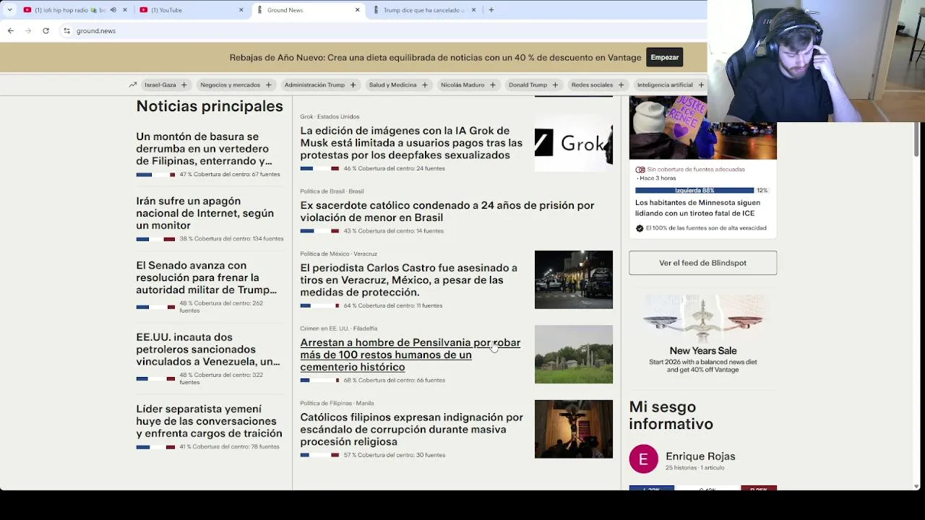Open the New Years Sale promo
The height and width of the screenshot is (520, 925).
pyautogui.click(x=703, y=335)
